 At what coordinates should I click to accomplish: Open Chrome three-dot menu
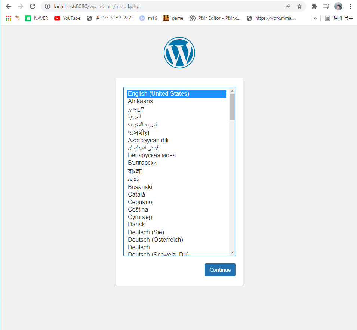click(350, 6)
